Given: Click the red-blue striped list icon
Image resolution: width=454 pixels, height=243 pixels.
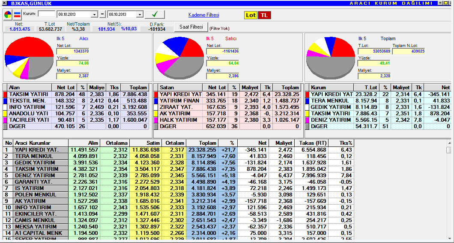Looking at the screenshot, I should (x=18, y=15).
